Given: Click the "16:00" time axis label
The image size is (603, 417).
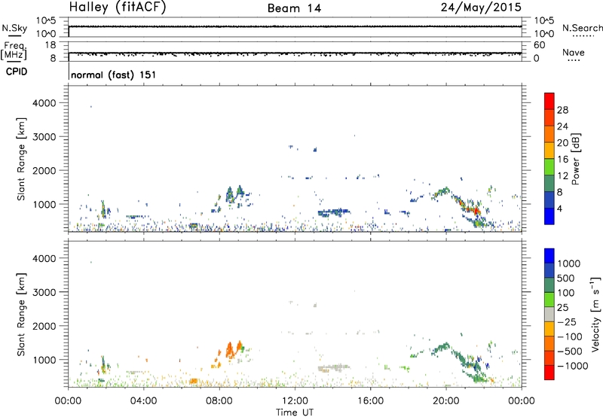Looking at the screenshot, I should [370, 401].
